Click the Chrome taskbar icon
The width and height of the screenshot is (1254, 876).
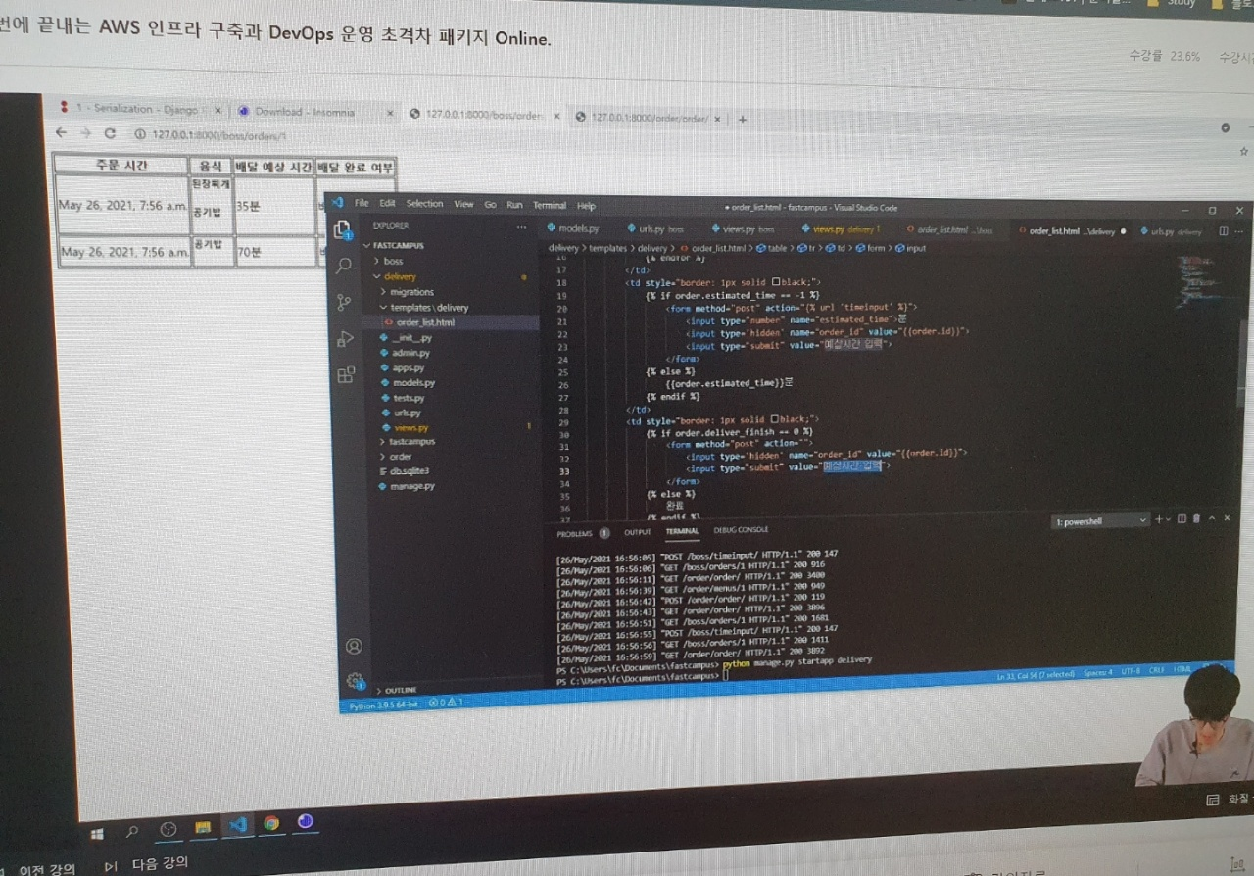coord(271,823)
